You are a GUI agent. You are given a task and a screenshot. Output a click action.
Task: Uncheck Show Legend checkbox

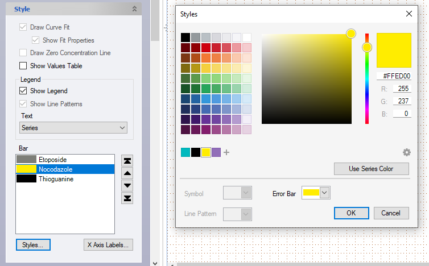[x=23, y=91]
